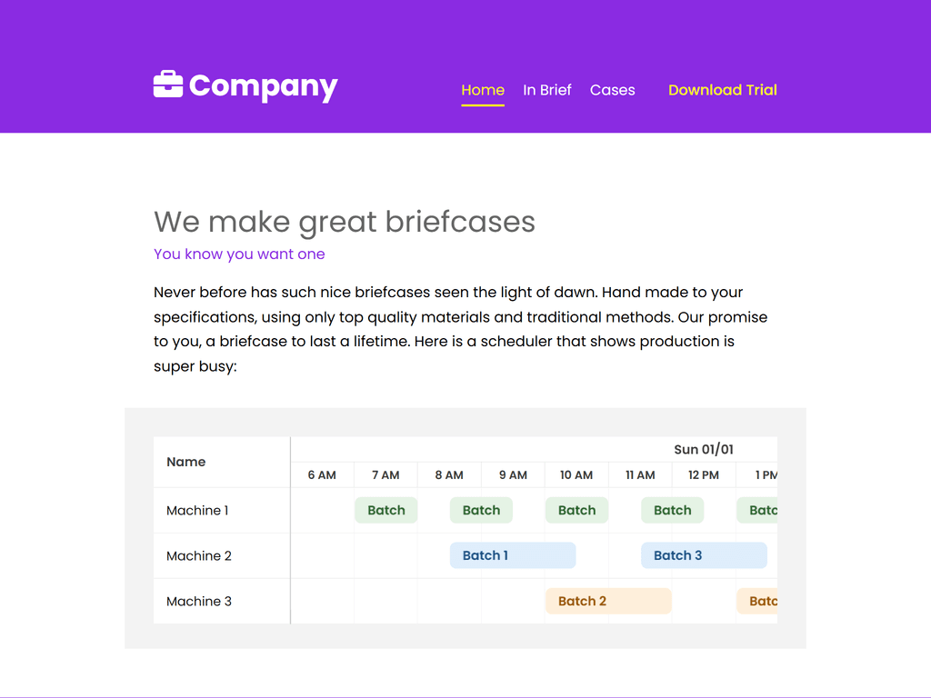Click the 12 PM time header

704,474
